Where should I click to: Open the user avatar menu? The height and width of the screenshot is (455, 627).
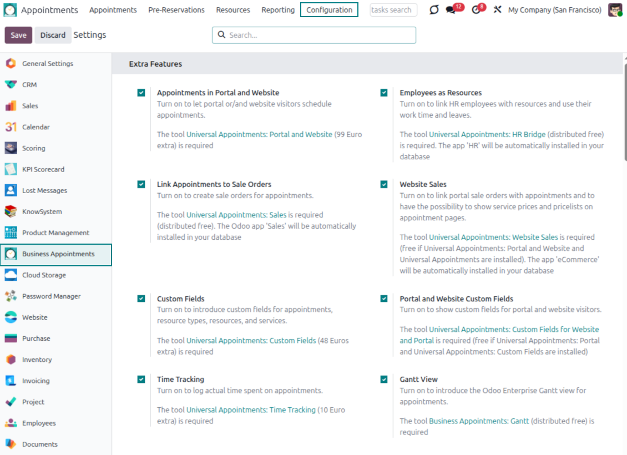615,10
